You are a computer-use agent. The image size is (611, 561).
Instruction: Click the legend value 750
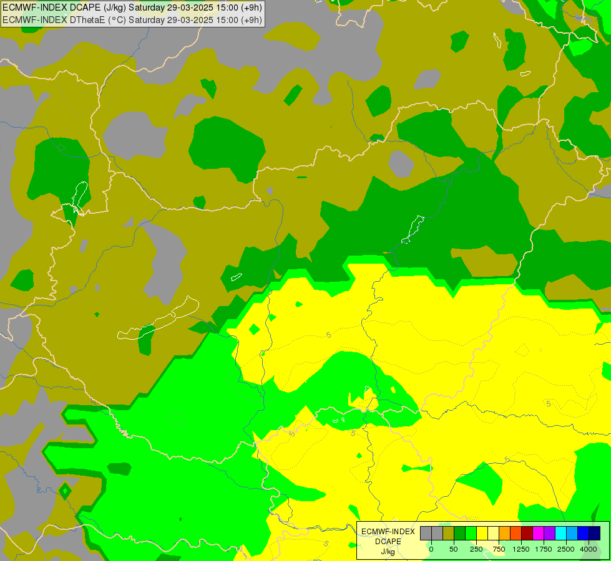pyautogui.click(x=499, y=549)
